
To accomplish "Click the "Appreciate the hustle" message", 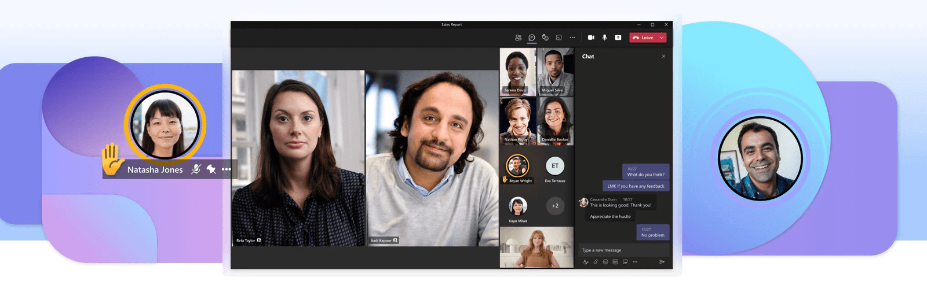I will point(610,217).
